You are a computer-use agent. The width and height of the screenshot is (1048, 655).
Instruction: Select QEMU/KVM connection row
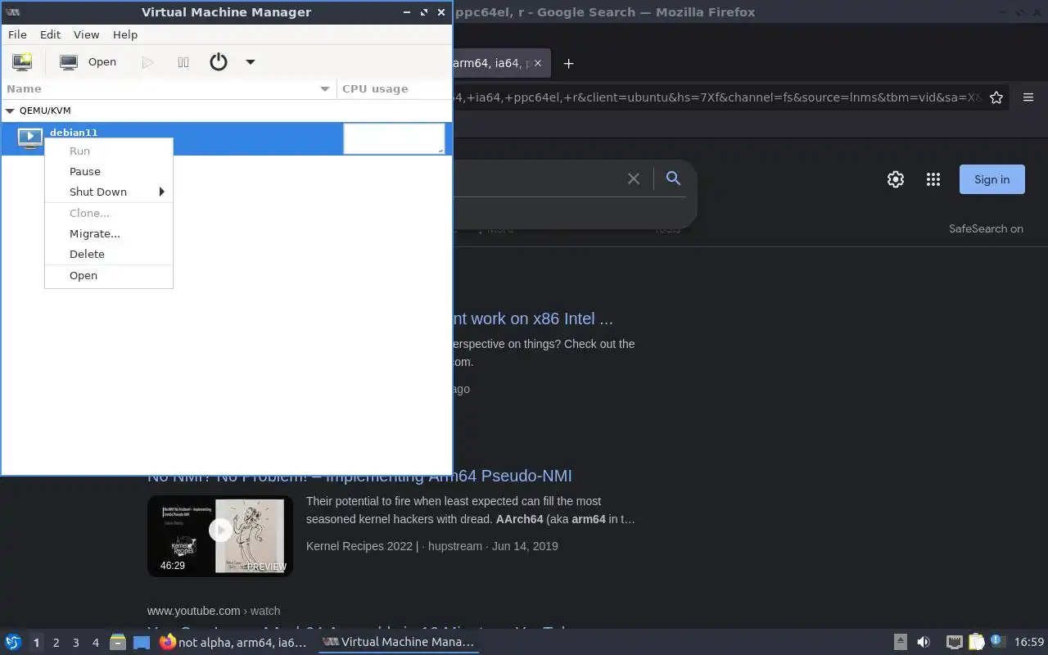[226, 111]
